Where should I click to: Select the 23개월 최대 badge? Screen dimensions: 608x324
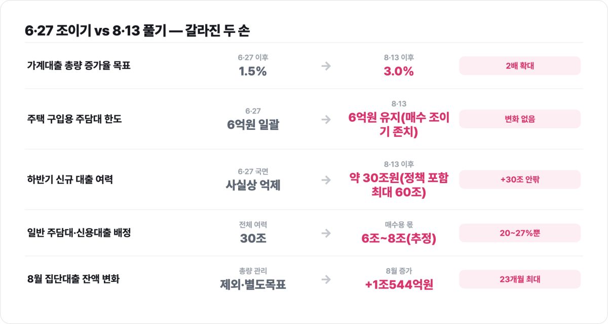(x=520, y=279)
